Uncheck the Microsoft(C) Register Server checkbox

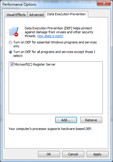[x=12, y=64]
